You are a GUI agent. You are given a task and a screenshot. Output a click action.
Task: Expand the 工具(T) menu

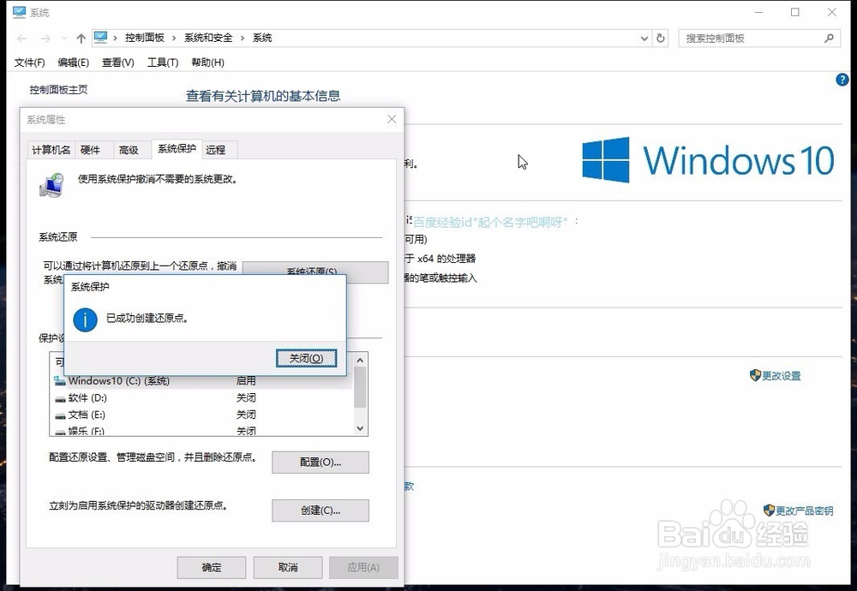coord(161,62)
